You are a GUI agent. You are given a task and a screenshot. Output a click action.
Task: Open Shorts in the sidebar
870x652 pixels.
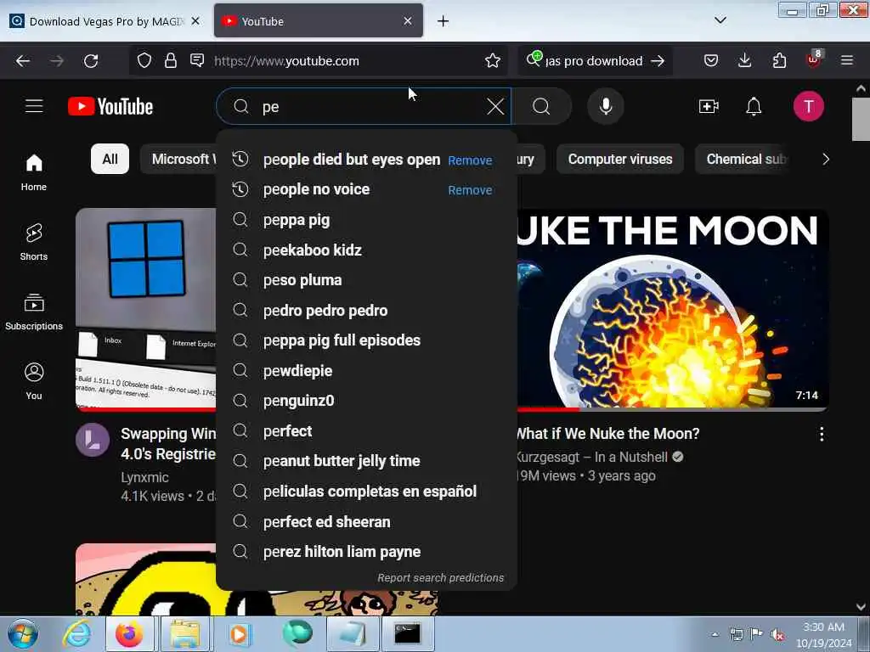(x=34, y=242)
